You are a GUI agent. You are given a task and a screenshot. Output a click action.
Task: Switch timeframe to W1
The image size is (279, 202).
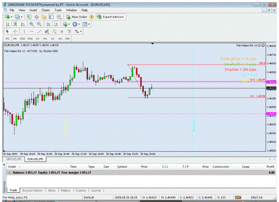pyautogui.click(x=60, y=39)
